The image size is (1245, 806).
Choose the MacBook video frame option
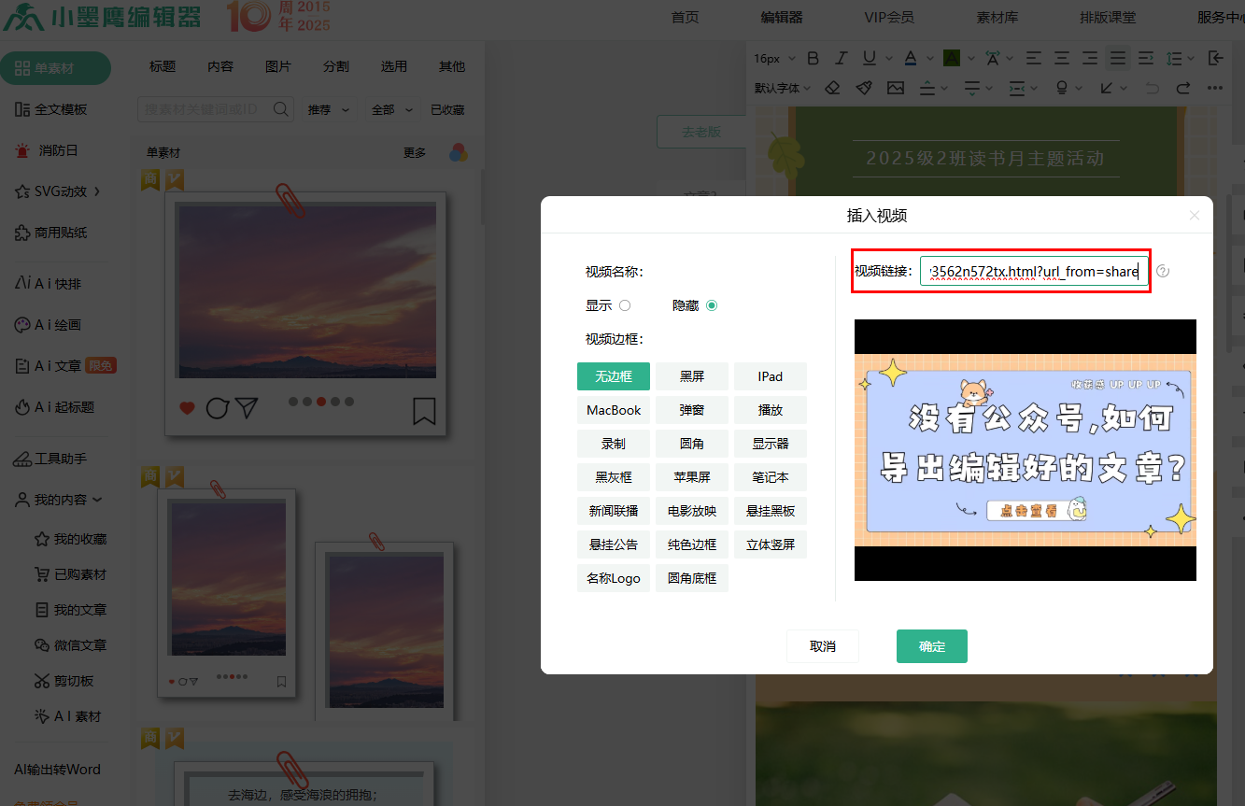[614, 410]
